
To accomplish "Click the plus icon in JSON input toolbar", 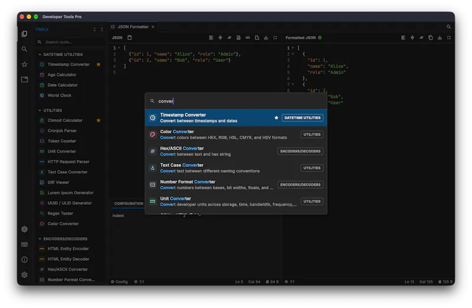I will pyautogui.click(x=220, y=38).
